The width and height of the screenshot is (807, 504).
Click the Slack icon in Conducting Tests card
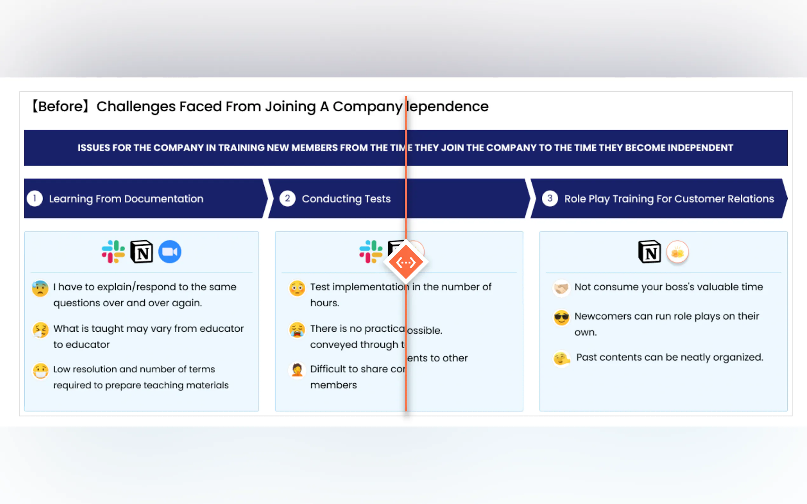(x=371, y=252)
